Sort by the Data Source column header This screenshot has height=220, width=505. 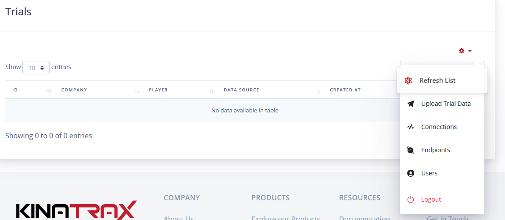pos(241,90)
